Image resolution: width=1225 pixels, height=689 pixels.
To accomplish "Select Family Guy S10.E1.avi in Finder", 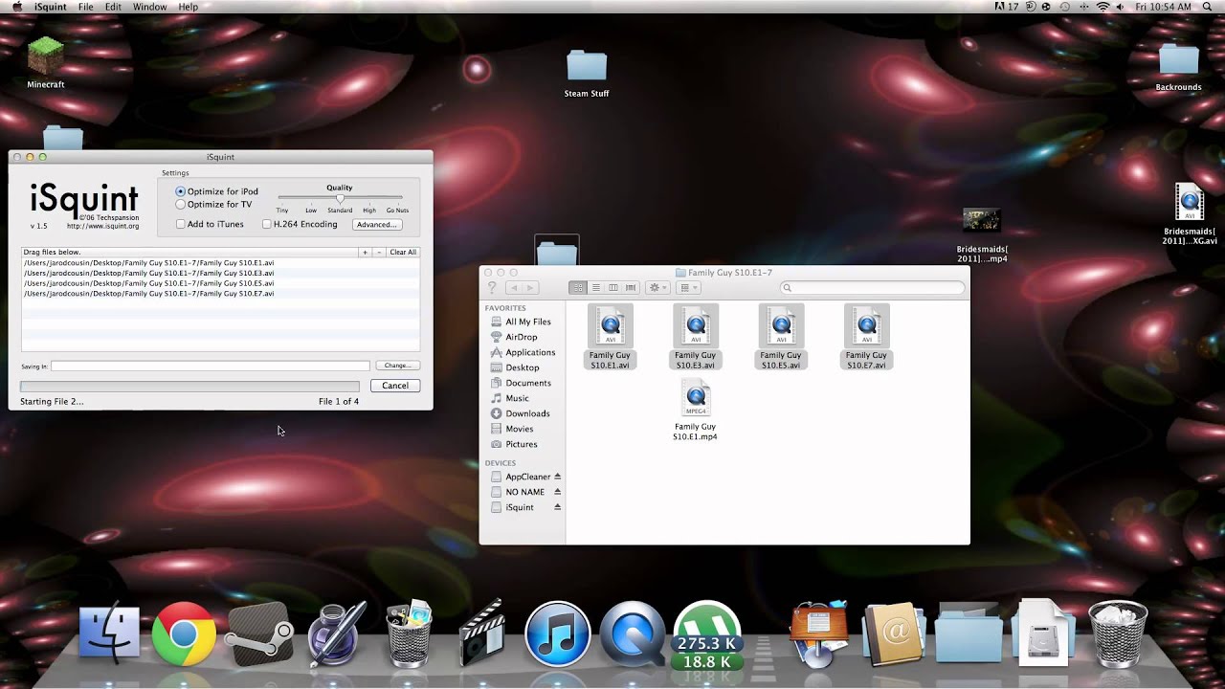I will pyautogui.click(x=610, y=337).
